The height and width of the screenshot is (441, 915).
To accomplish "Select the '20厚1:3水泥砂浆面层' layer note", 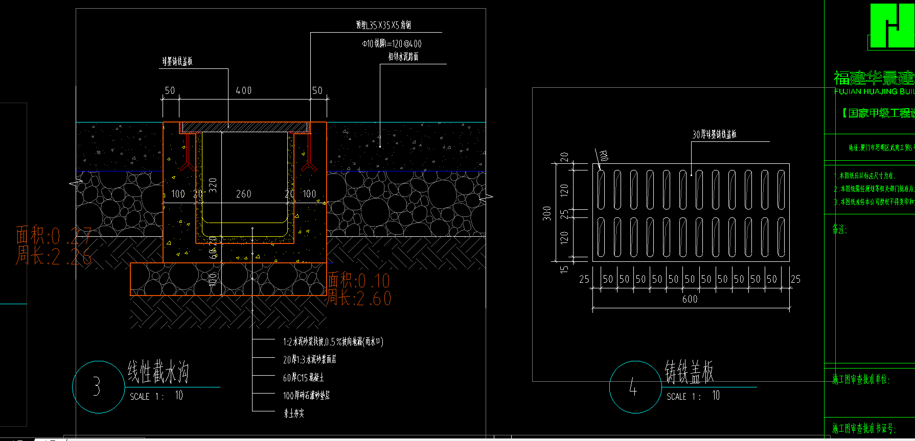I will click(310, 360).
